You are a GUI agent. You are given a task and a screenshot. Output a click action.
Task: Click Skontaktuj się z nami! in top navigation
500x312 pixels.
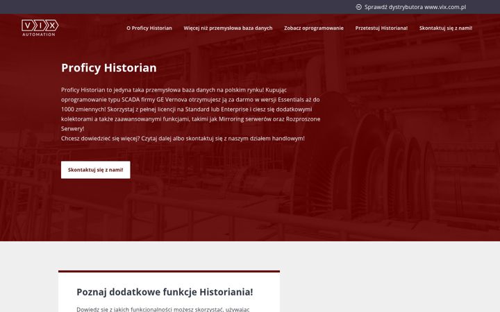pyautogui.click(x=446, y=28)
